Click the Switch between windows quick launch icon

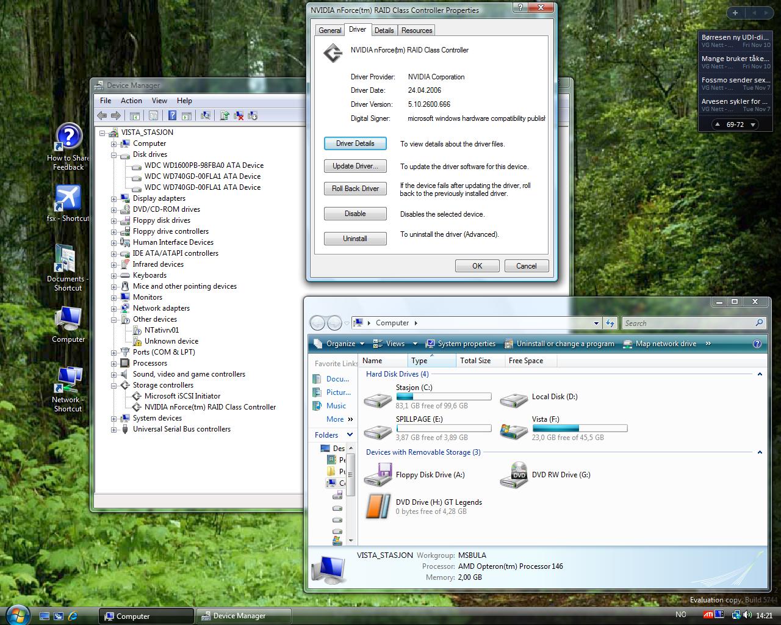[59, 616]
